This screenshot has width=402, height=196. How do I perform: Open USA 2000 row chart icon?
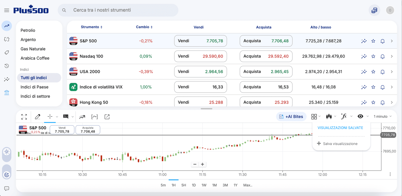364,72
